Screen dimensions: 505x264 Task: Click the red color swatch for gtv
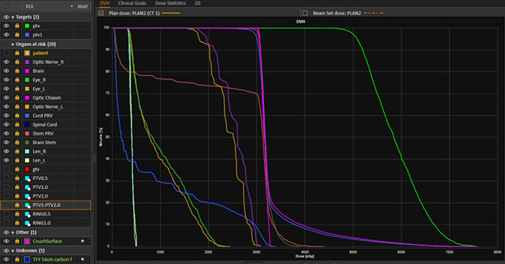pyautogui.click(x=27, y=169)
